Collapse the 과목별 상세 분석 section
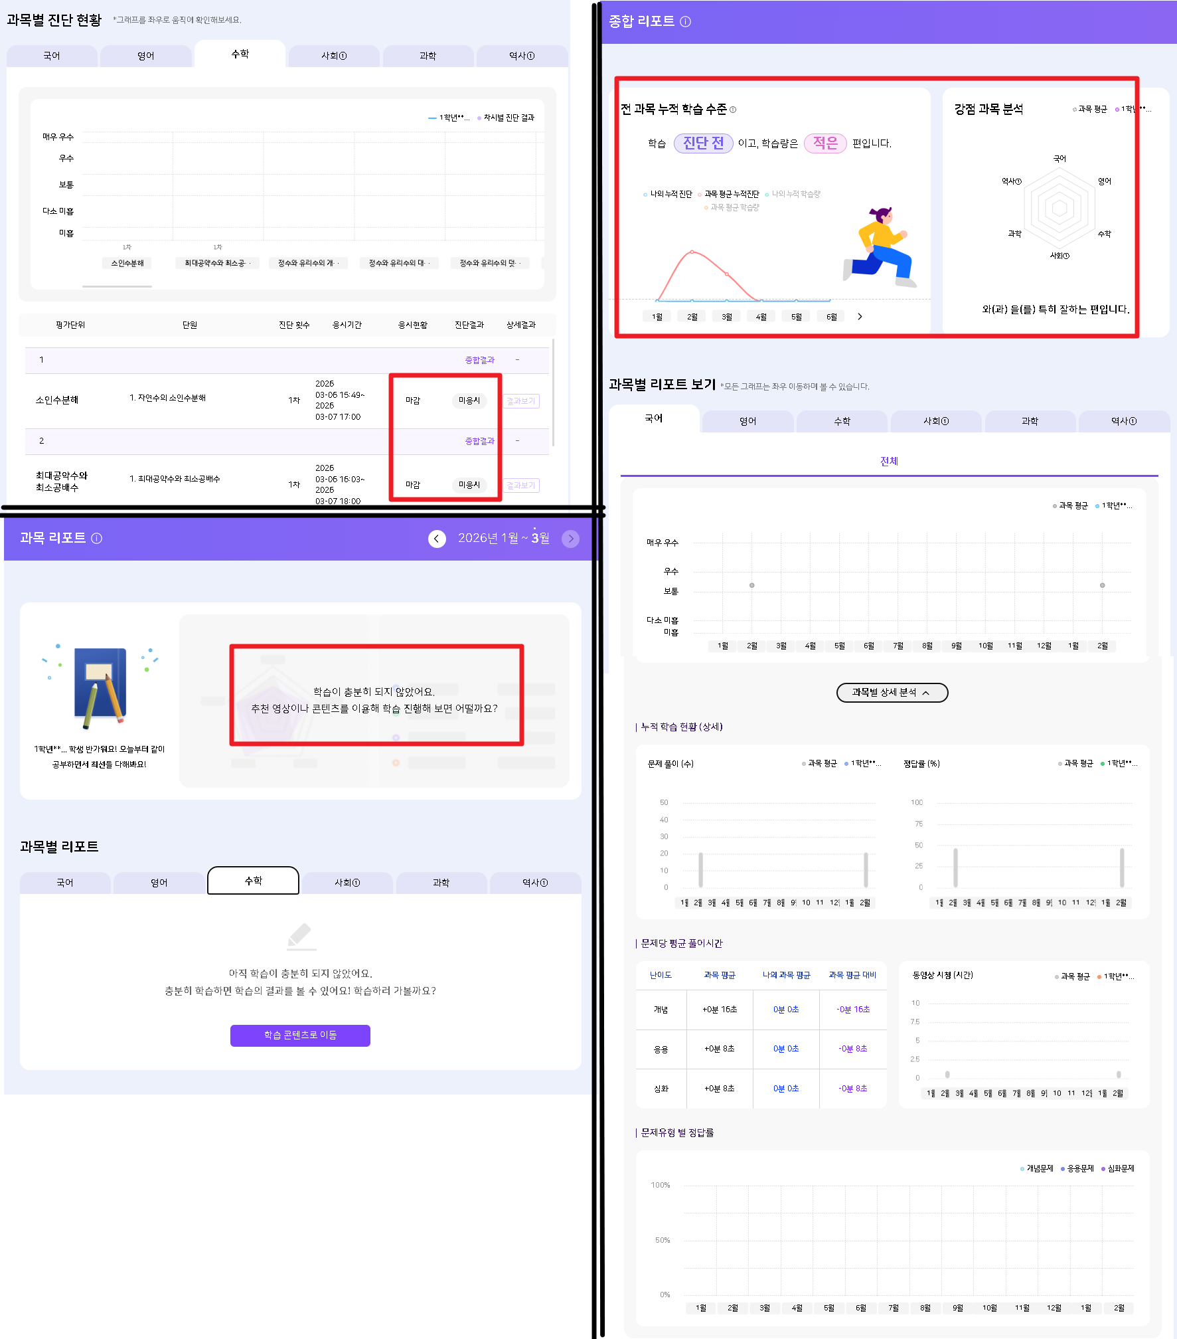Image resolution: width=1177 pixels, height=1339 pixels. 892,693
